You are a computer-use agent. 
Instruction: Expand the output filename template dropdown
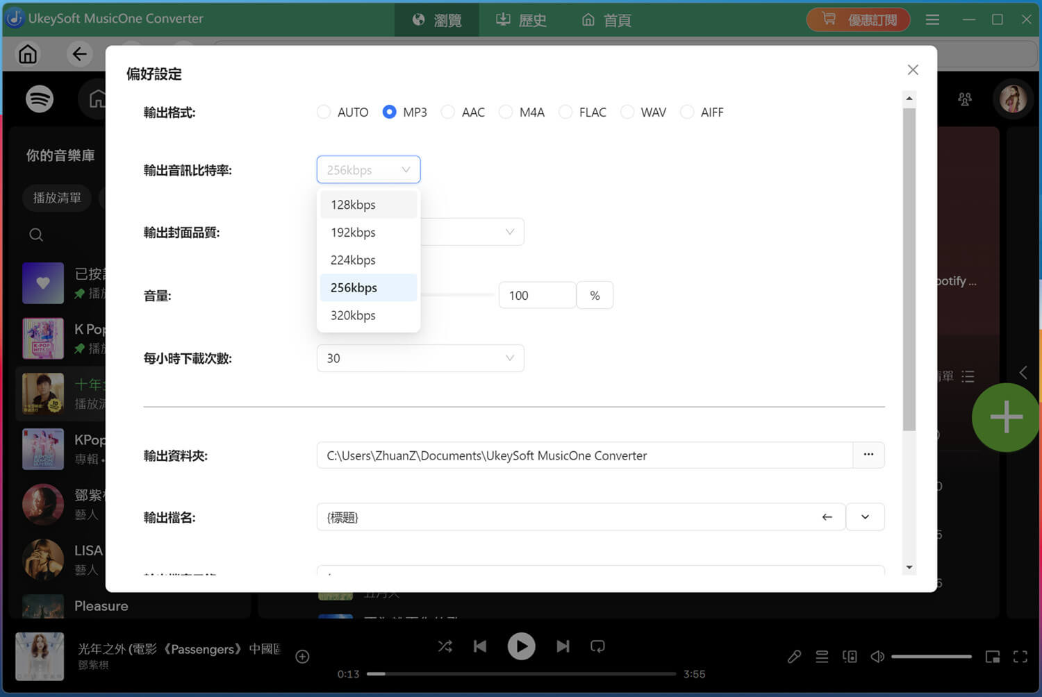point(865,517)
